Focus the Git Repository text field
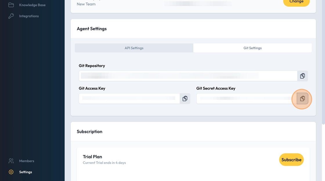The image size is (325, 181). pyautogui.click(x=188, y=76)
